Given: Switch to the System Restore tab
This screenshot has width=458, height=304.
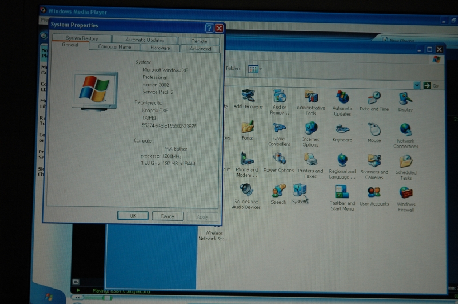Looking at the screenshot, I should (x=82, y=38).
